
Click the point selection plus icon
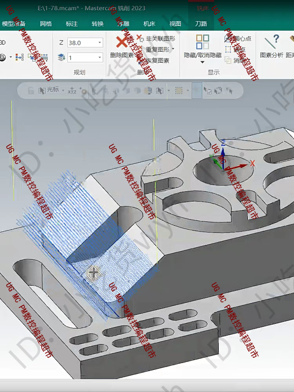coord(83,91)
